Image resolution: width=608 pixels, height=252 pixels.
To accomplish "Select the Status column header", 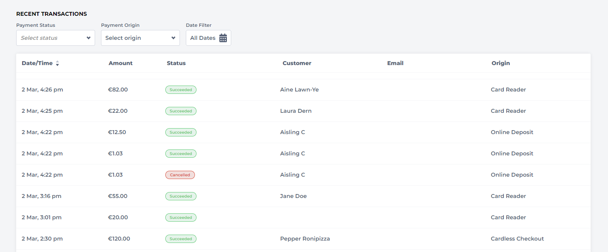I will pos(176,63).
